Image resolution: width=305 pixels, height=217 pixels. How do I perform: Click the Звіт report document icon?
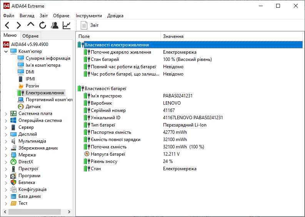tap(84, 25)
